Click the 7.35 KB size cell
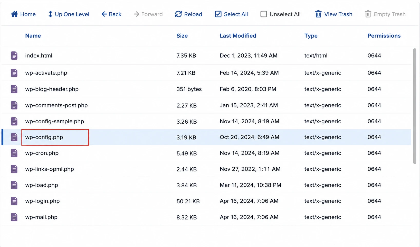This screenshot has height=247, width=420. tap(186, 56)
